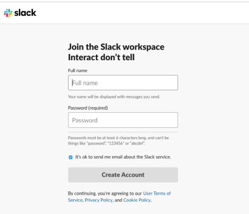Click last segment of password strength meter
The width and height of the screenshot is (249, 214).
coord(164,132)
